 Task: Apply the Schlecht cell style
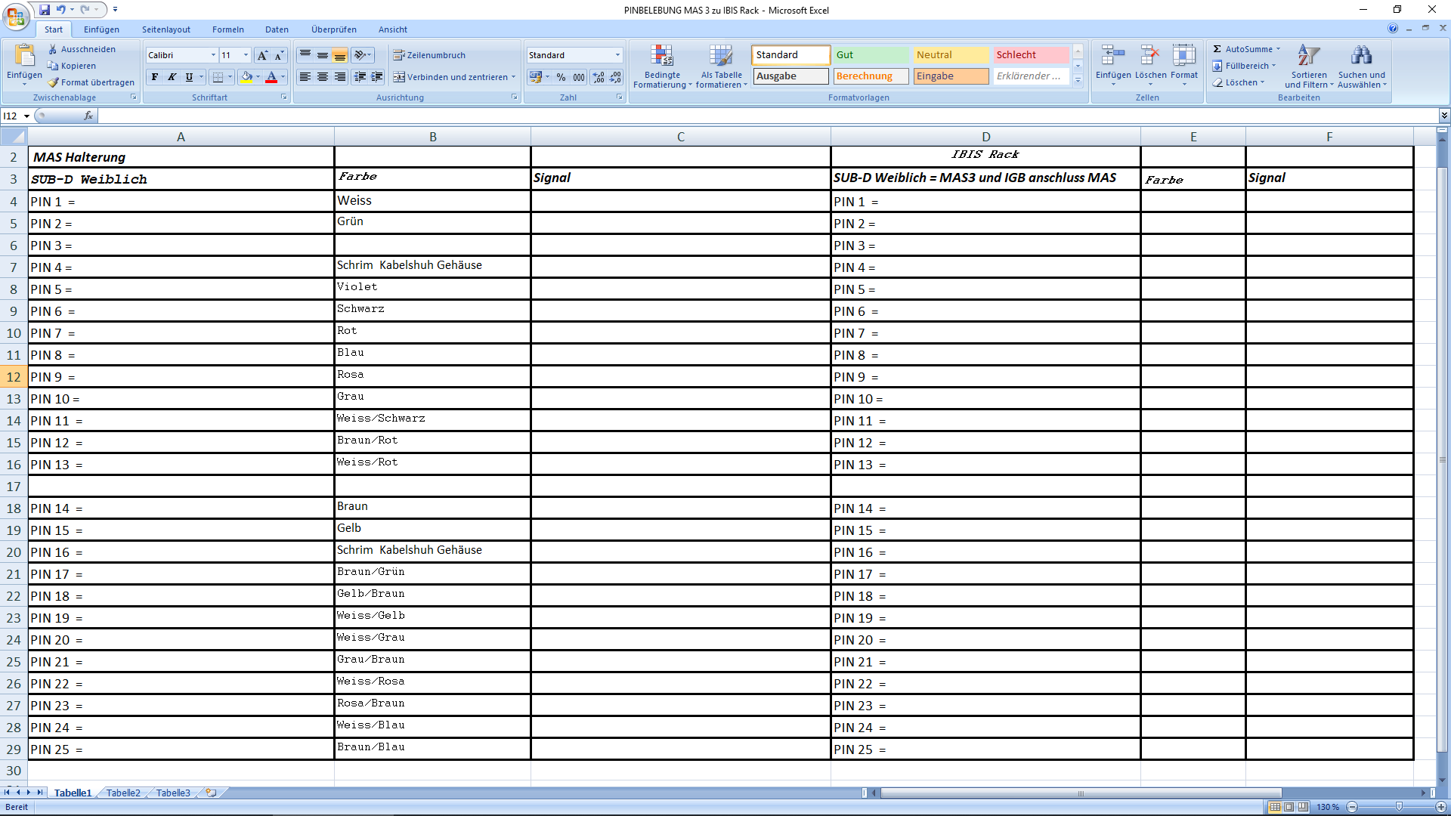click(x=1032, y=55)
